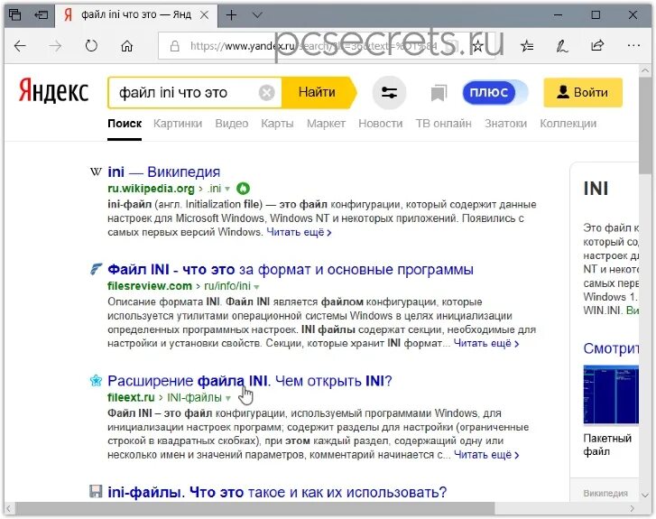This screenshot has height=519, width=656.
Task: Click the scroll-down arrow of vertical scrollbar
Action: (x=644, y=496)
